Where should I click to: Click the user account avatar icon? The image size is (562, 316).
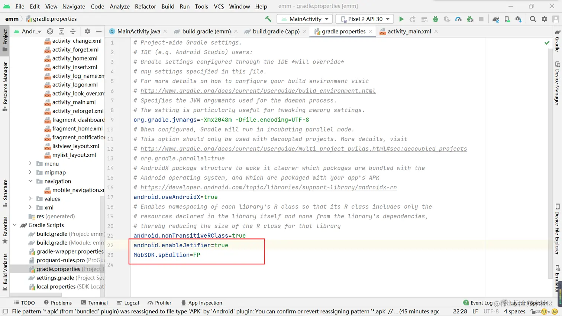click(556, 19)
